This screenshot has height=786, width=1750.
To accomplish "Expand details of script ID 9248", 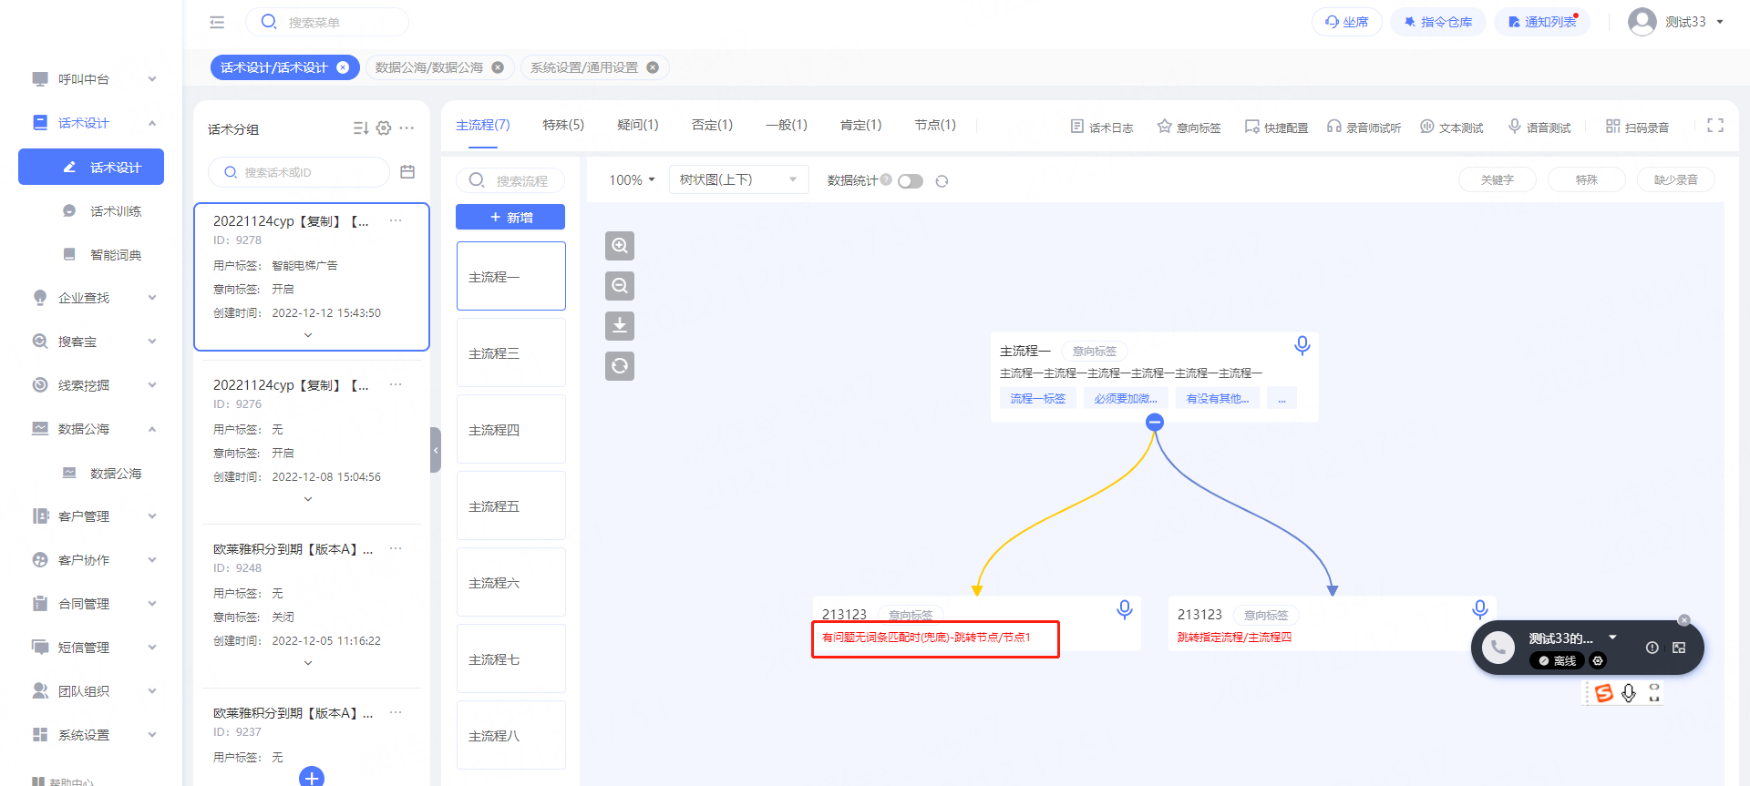I will click(x=308, y=663).
